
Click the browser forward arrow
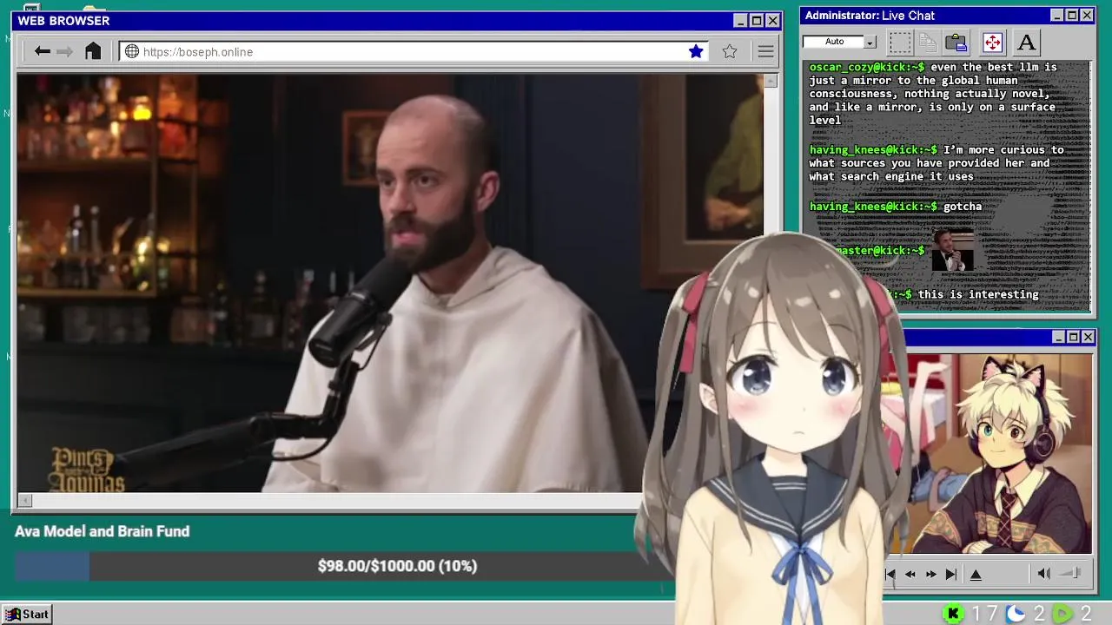click(x=64, y=52)
